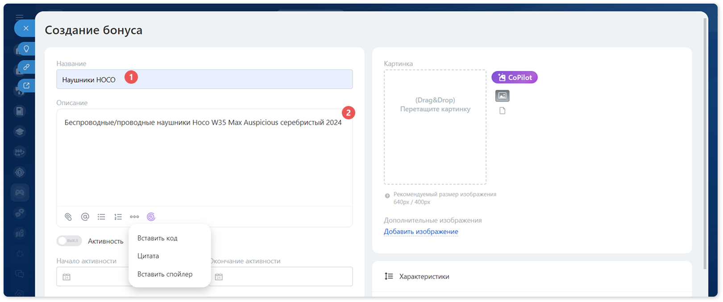723x302 pixels.
Task: Choose Вставить спойлер from popup menu
Action: click(x=165, y=274)
